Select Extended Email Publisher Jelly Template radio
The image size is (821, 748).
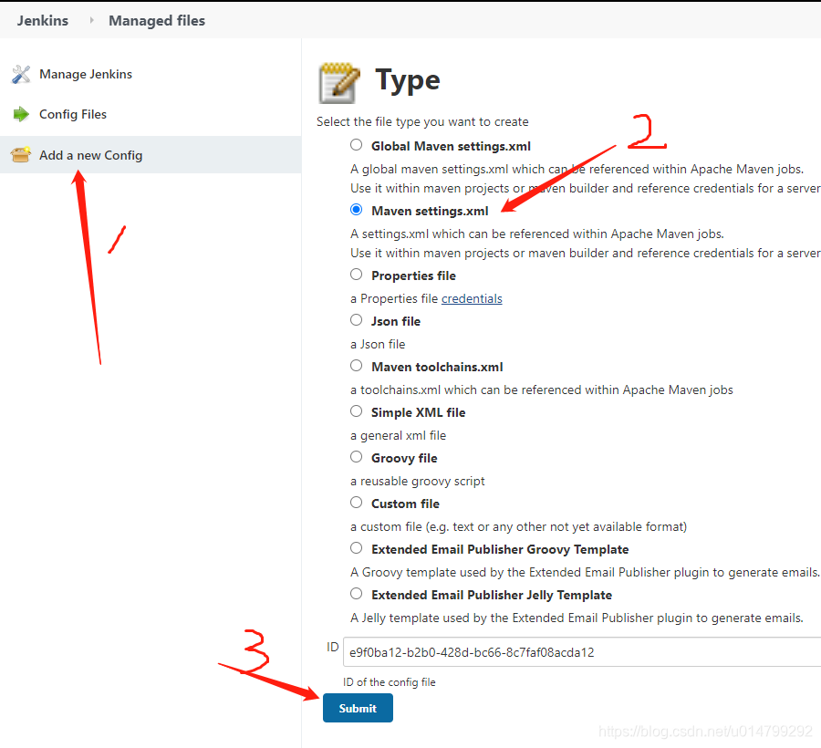(356, 594)
